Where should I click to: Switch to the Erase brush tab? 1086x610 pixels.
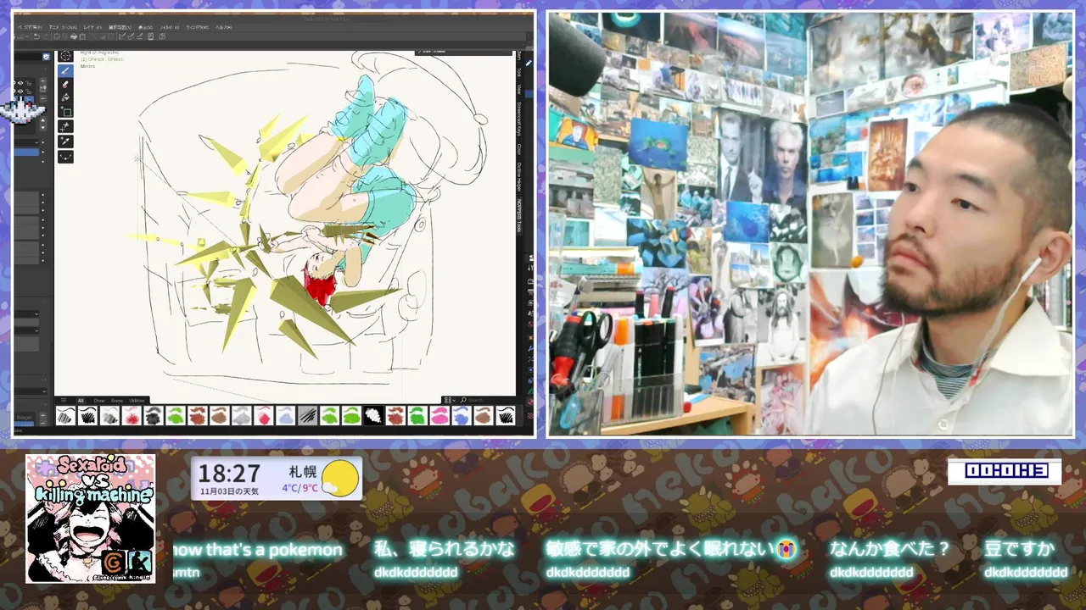click(x=117, y=401)
